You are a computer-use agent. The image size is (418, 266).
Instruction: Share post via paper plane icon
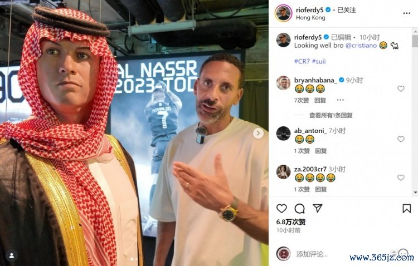pos(318,208)
